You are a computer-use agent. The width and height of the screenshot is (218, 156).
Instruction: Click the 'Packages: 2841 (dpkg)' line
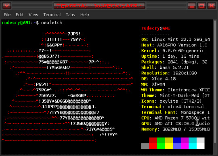click(x=174, y=62)
